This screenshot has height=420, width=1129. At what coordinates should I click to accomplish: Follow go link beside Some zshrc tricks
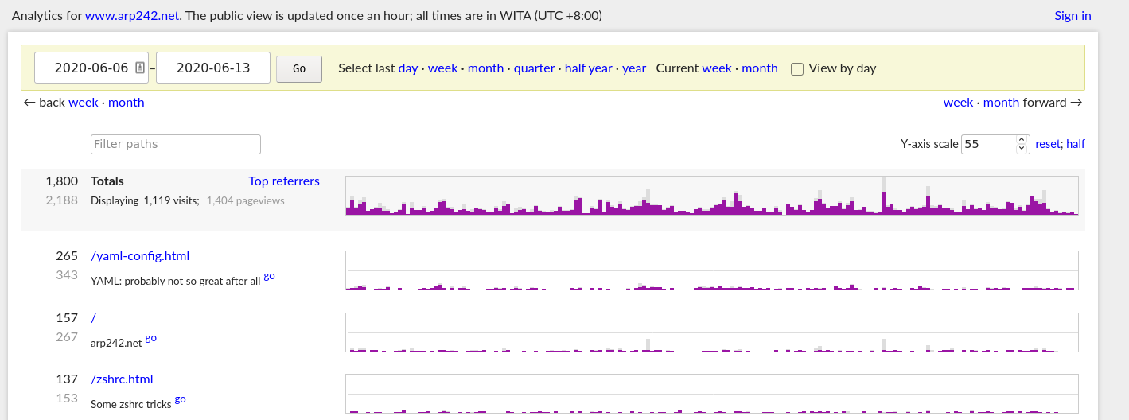pos(181,399)
